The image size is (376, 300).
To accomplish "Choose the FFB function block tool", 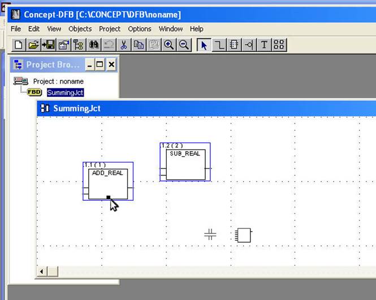I will click(234, 45).
